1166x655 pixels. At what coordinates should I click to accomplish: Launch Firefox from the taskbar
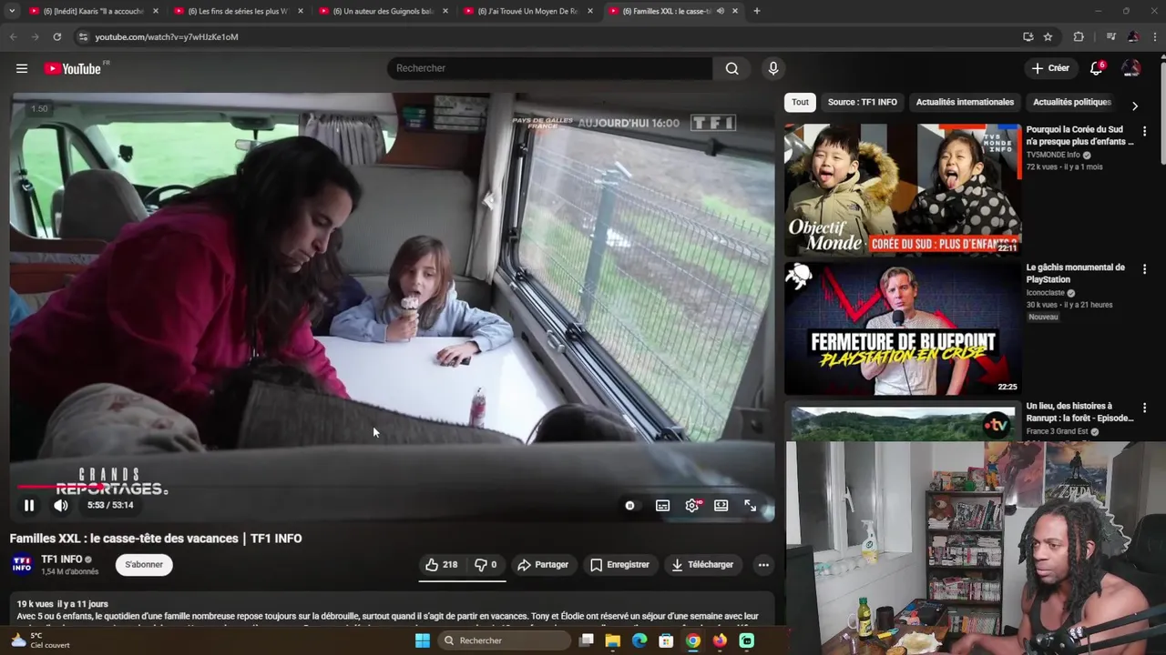720,640
